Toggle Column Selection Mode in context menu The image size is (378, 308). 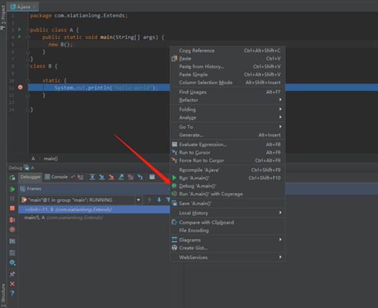[205, 82]
